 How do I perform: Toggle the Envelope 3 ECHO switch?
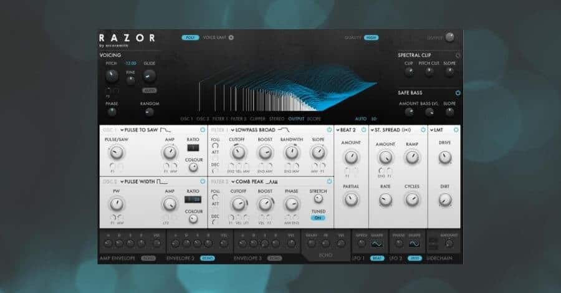click(x=274, y=258)
